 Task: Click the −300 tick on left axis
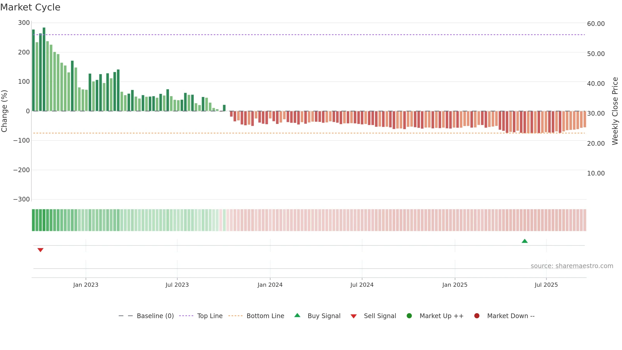pyautogui.click(x=22, y=199)
